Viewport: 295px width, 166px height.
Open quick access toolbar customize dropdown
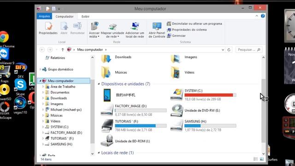point(59,9)
